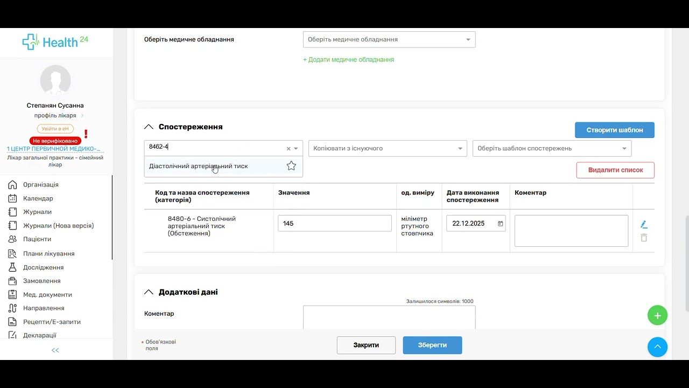Screen dimensions: 689x388
Task: Click the observation Коментар text box
Action: tap(571, 231)
